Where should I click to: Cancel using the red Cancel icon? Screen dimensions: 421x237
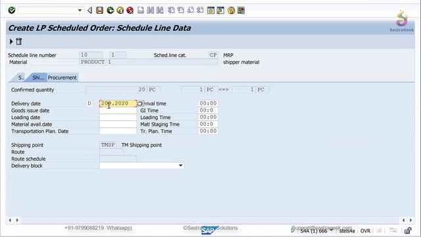tap(130, 11)
